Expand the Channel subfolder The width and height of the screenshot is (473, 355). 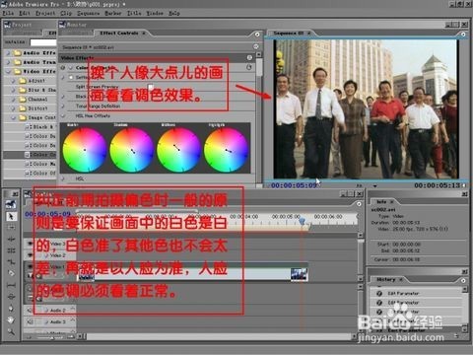[x=13, y=99]
